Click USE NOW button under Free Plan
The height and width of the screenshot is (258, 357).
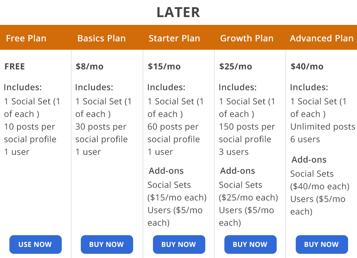[35, 244]
